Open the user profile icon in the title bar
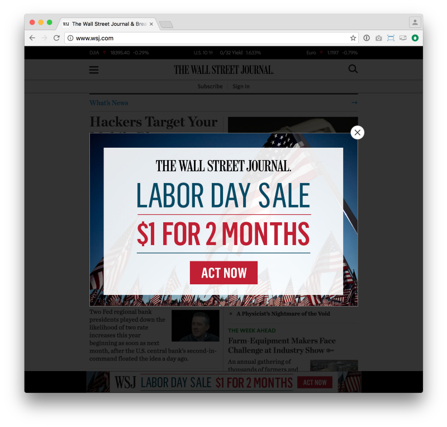This screenshot has width=447, height=427. tap(415, 22)
